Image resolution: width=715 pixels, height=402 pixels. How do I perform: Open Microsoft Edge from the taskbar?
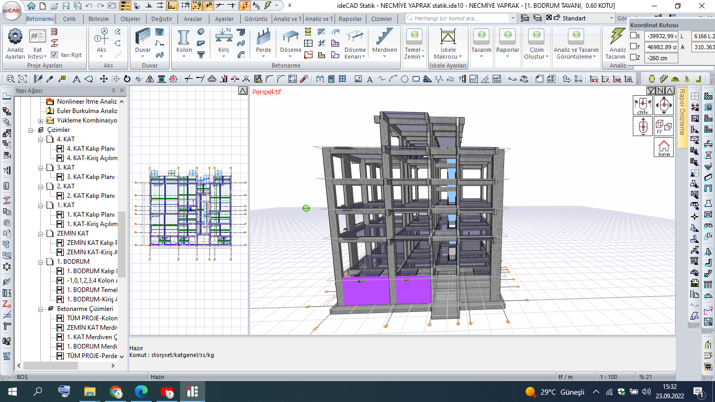(x=141, y=392)
